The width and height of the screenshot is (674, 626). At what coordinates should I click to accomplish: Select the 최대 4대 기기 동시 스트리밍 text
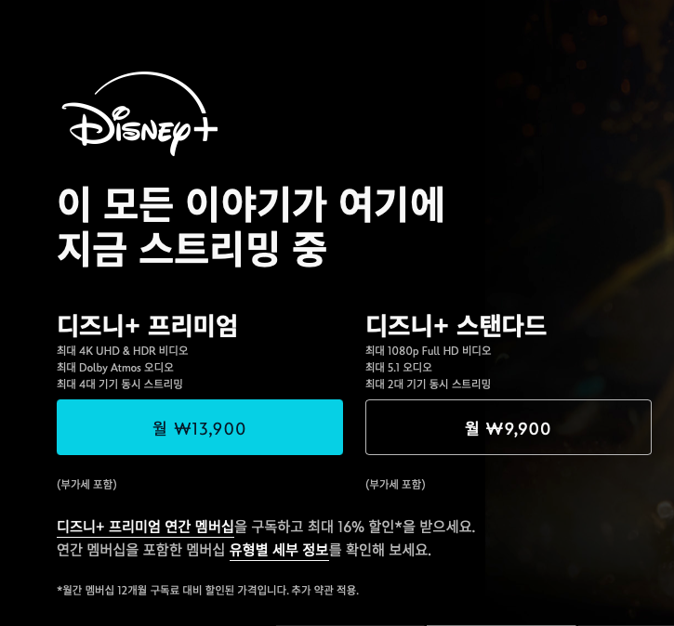click(120, 384)
